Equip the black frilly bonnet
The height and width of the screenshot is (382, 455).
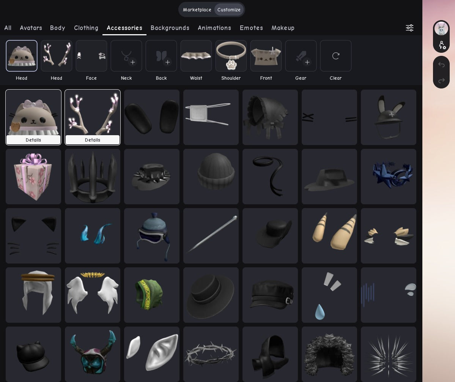pyautogui.click(x=270, y=117)
